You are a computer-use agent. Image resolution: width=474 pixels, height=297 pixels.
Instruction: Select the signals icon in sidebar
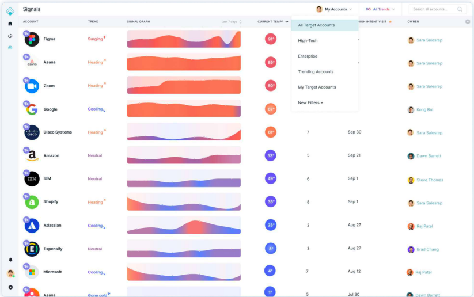10,48
